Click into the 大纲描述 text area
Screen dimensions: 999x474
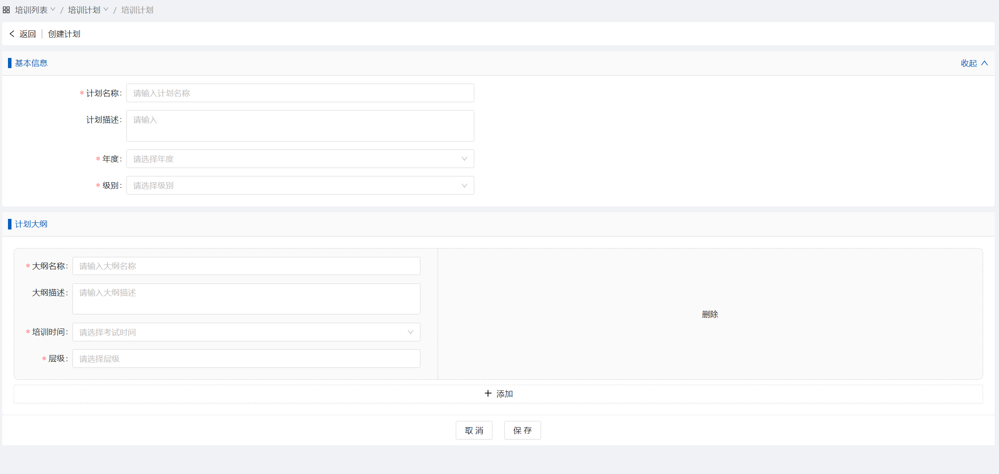click(x=246, y=299)
